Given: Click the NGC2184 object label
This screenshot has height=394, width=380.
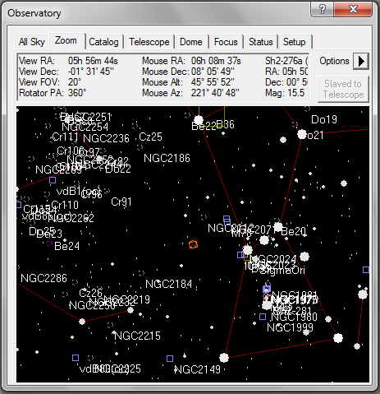Looking at the screenshot, I should point(168,284).
